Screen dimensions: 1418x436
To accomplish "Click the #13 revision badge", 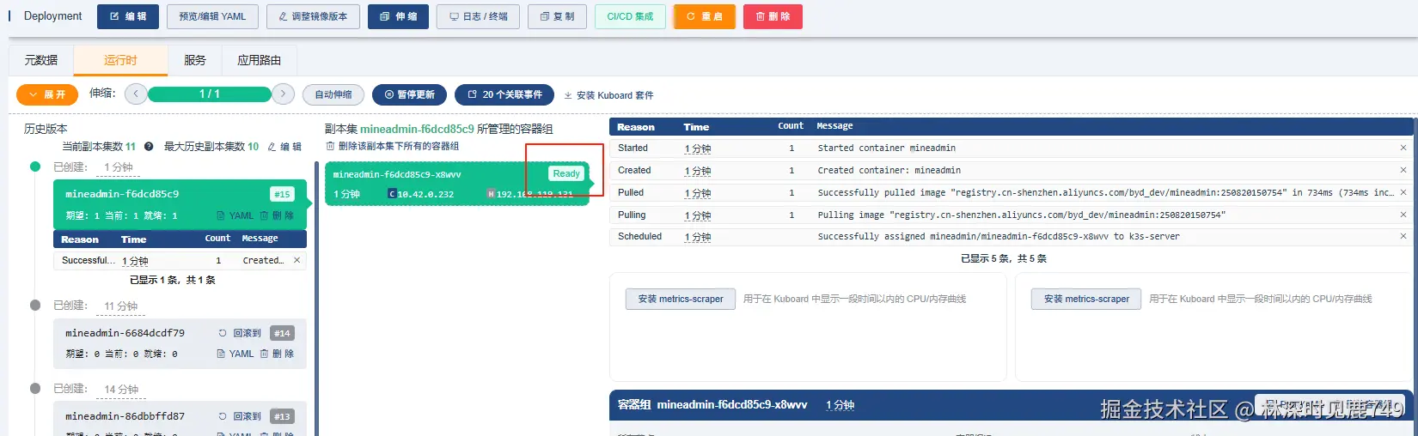I will click(282, 416).
